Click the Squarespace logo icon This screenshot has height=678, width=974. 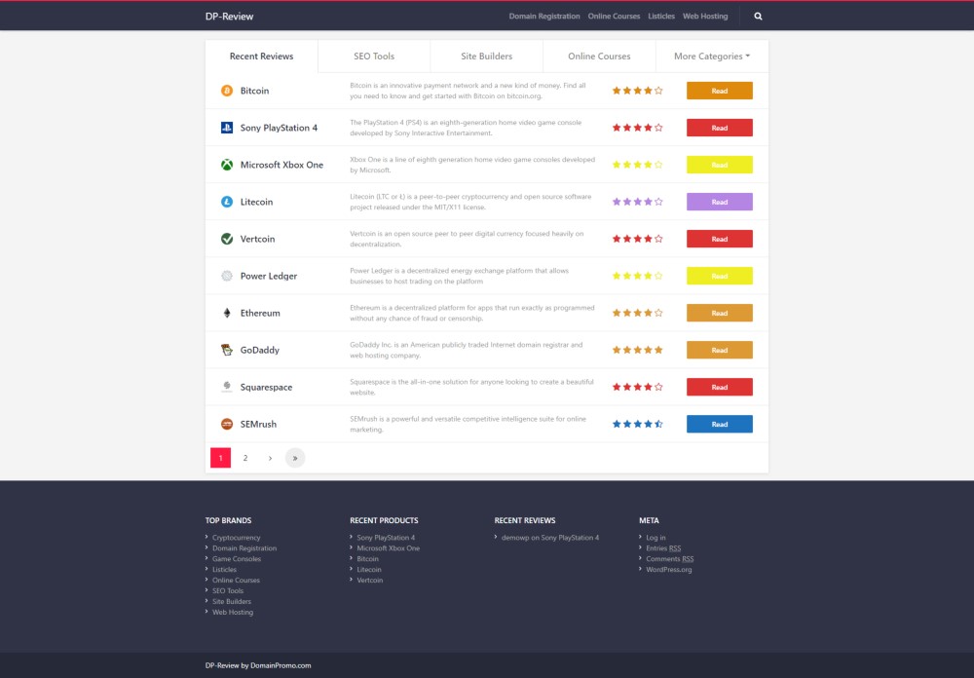click(227, 387)
